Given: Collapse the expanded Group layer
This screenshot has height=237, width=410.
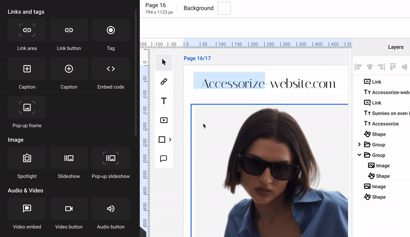Looking at the screenshot, I should [x=359, y=155].
